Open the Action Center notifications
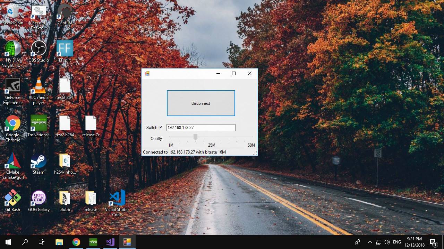444x249 pixels. 433,242
